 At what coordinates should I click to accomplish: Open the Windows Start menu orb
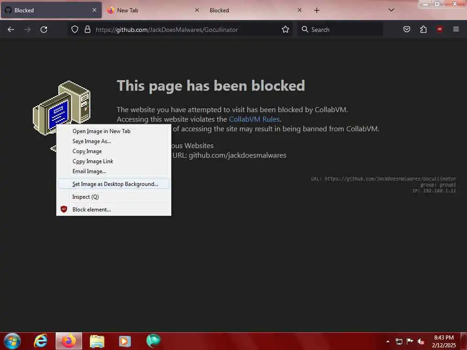[x=12, y=341]
